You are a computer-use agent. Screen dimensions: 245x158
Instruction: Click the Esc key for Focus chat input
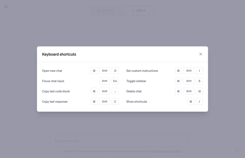click(115, 81)
